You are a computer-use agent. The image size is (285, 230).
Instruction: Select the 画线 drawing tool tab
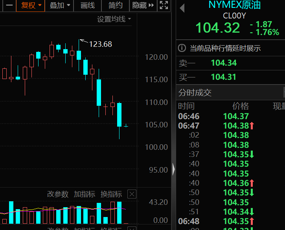tap(87, 6)
